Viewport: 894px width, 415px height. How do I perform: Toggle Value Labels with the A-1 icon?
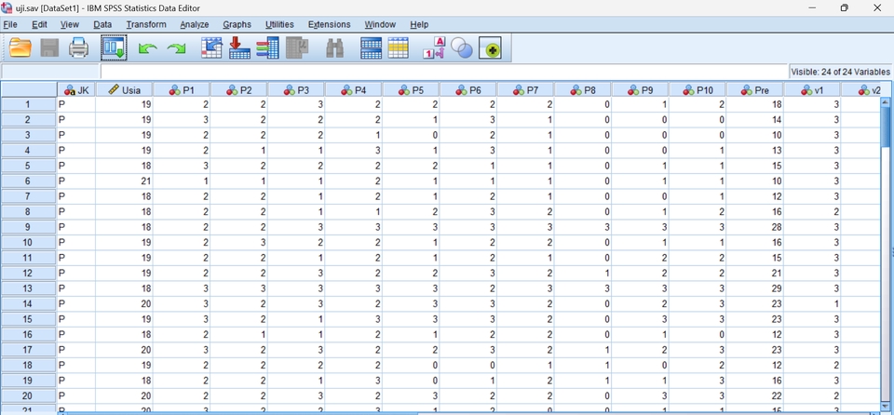click(433, 47)
